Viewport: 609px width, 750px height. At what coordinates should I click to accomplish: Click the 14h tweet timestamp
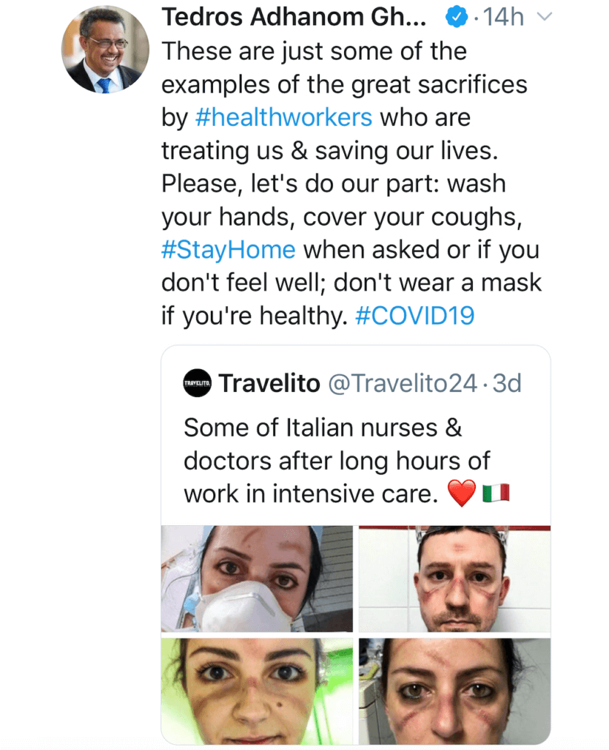pyautogui.click(x=504, y=17)
